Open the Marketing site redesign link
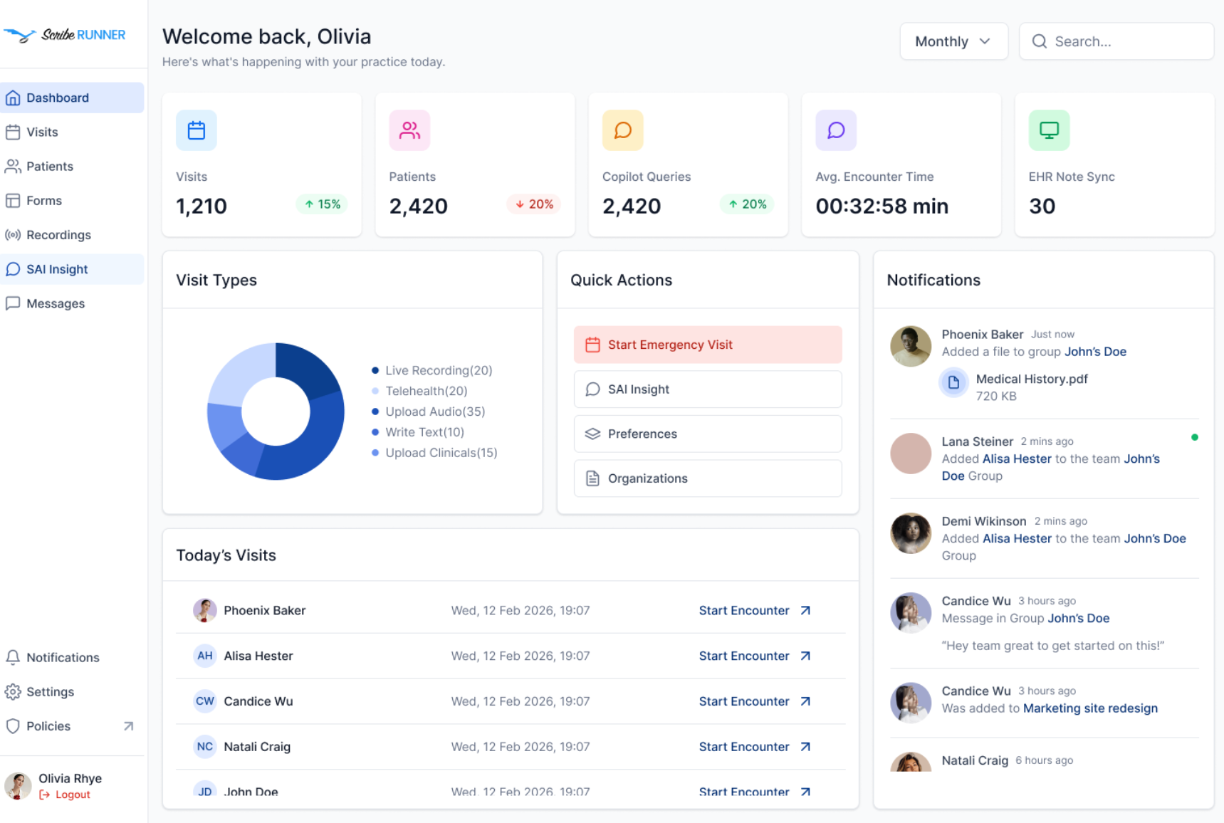Viewport: 1224px width, 823px height. (x=1089, y=708)
